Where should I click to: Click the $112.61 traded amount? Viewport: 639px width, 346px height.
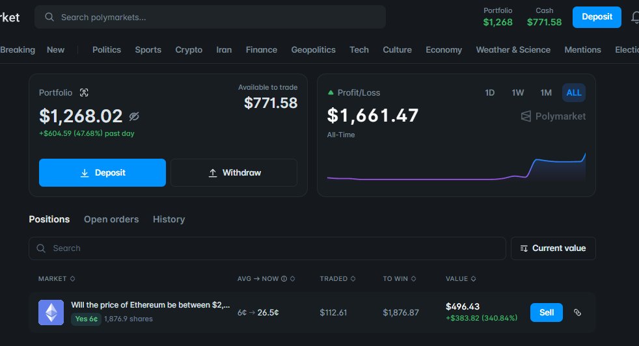coord(333,313)
